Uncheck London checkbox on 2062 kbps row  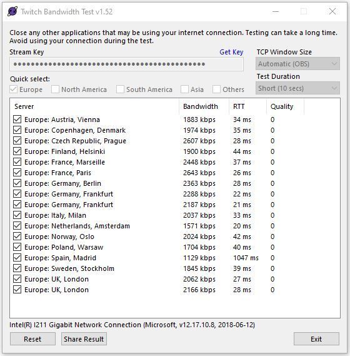[x=17, y=279]
